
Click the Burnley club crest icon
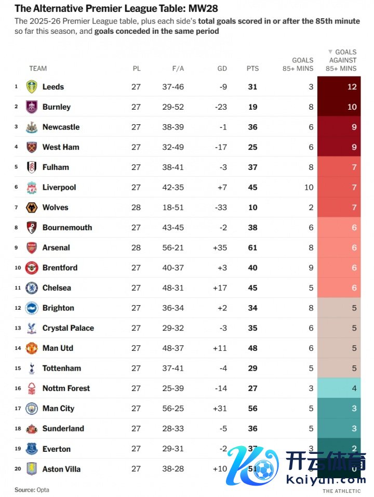(x=32, y=107)
